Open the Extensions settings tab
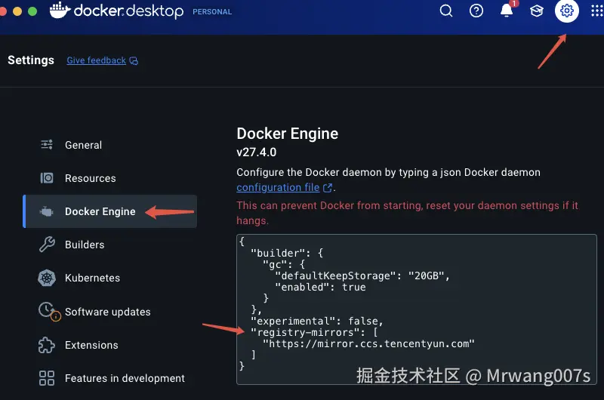The width and height of the screenshot is (604, 400). 109,345
